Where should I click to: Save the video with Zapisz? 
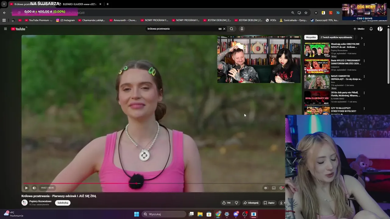269,203
